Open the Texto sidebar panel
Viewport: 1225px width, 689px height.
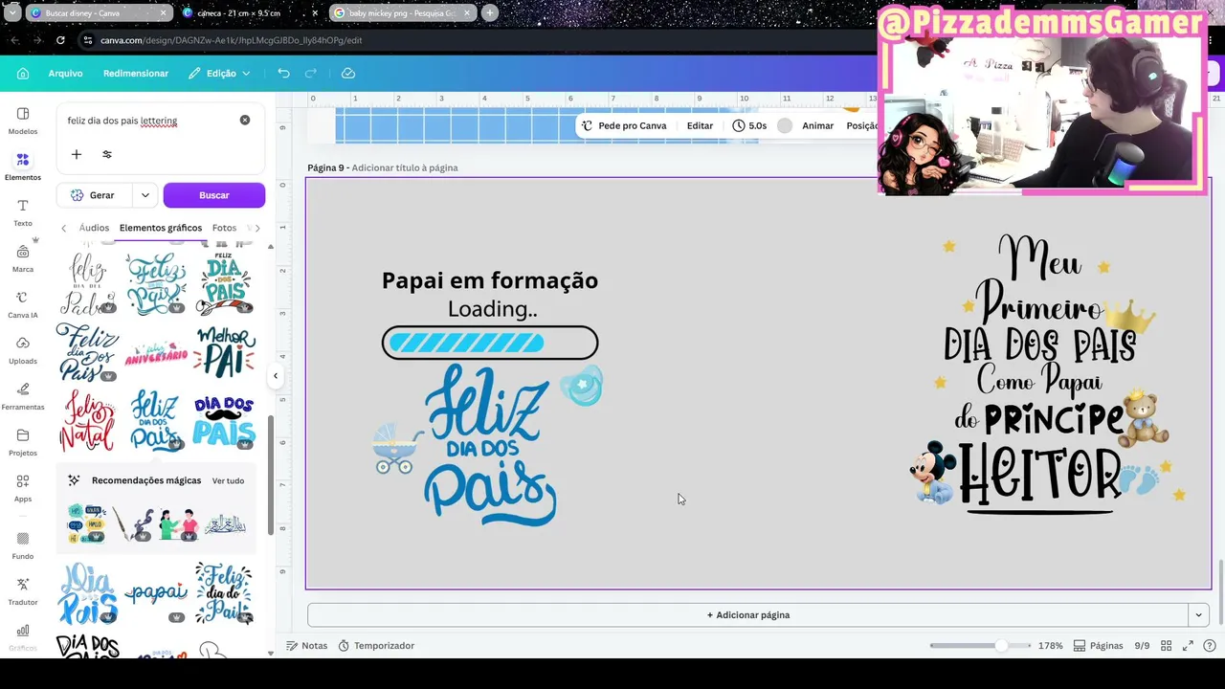coord(23,212)
